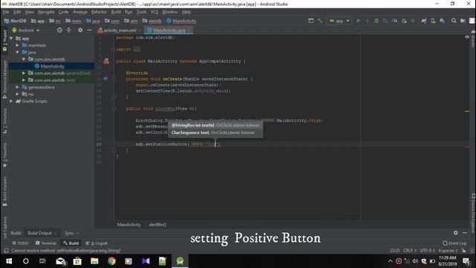Change the UTF-8 file encoding in status bar
This screenshot has width=476, height=268.
(x=428, y=250)
